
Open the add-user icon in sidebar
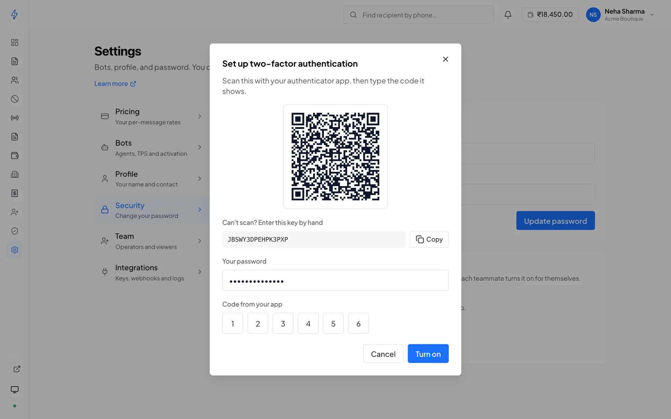(14, 212)
